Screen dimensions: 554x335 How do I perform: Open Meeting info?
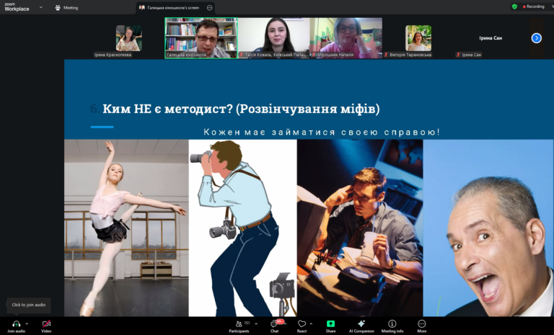click(392, 326)
